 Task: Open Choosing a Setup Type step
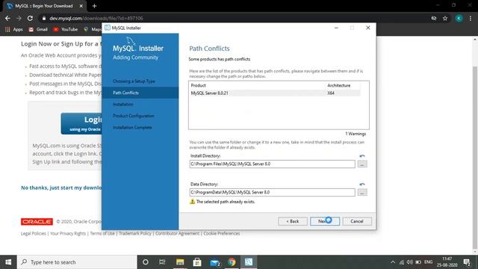(x=134, y=81)
